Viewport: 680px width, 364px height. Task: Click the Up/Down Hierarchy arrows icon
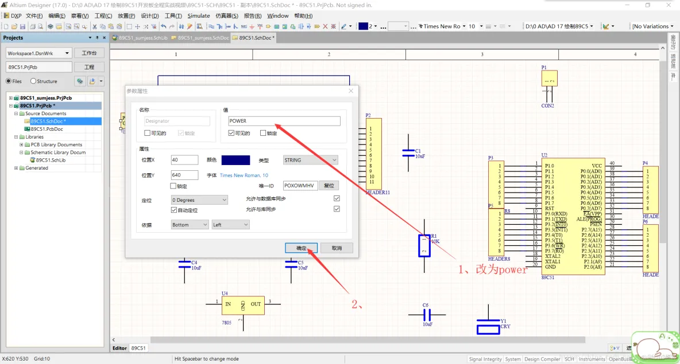181,26
